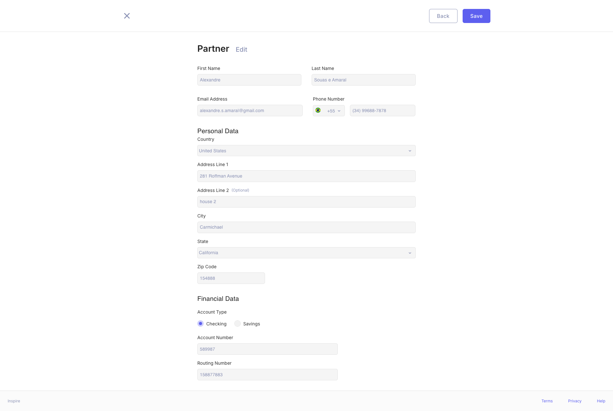Select the Savings account type
Viewport: 613px width, 411px height.
point(238,323)
